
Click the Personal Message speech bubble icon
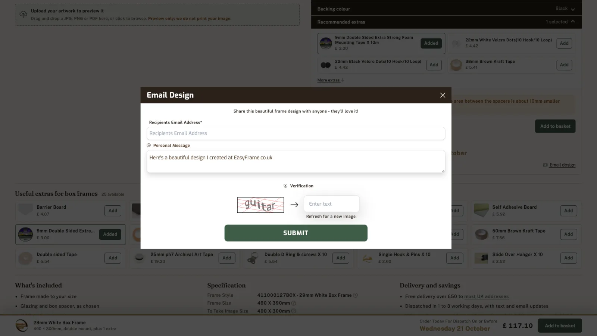[x=149, y=146]
